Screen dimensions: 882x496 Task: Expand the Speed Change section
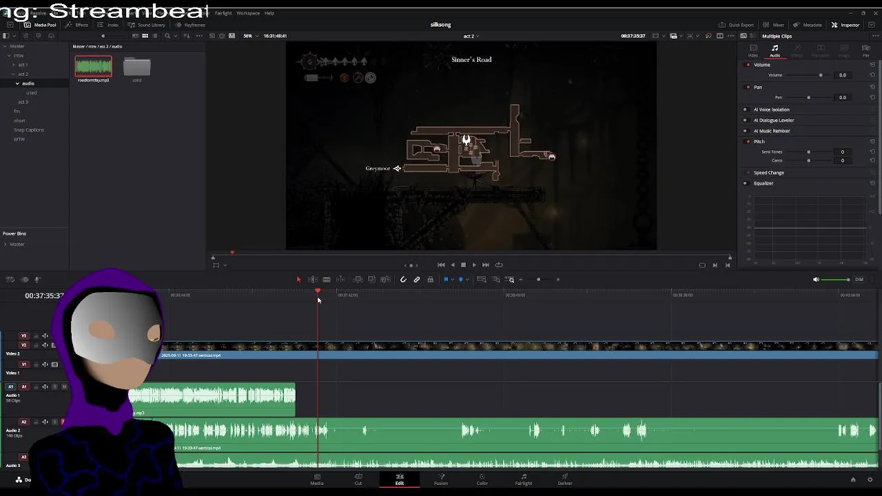[x=769, y=173]
